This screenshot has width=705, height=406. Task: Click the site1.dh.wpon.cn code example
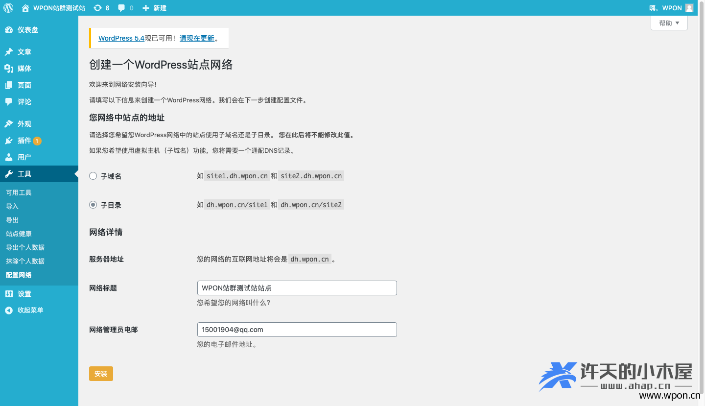click(x=237, y=176)
